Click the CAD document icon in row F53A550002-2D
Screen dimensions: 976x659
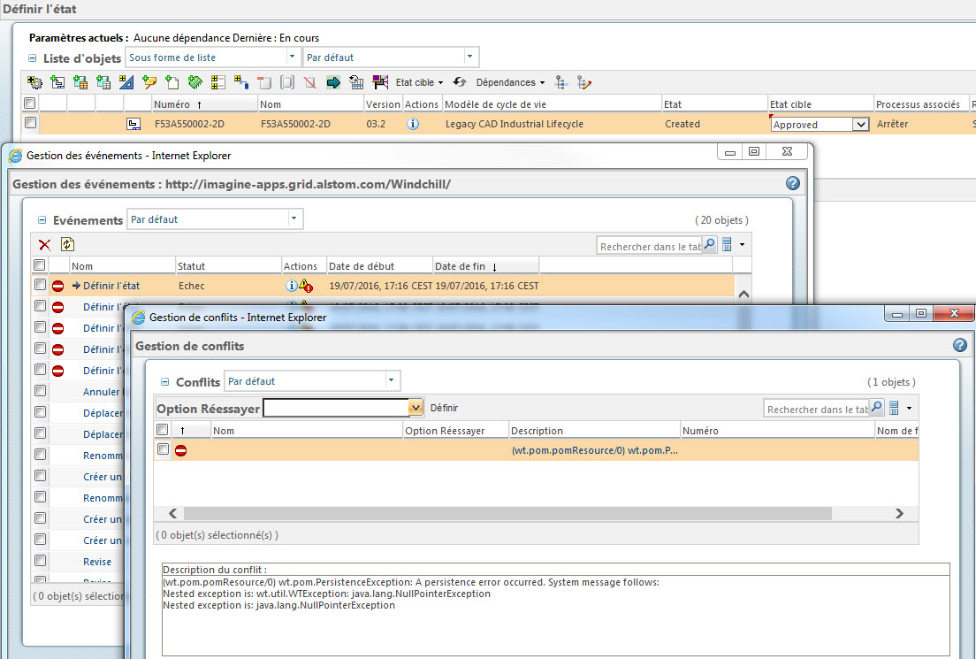tap(133, 124)
